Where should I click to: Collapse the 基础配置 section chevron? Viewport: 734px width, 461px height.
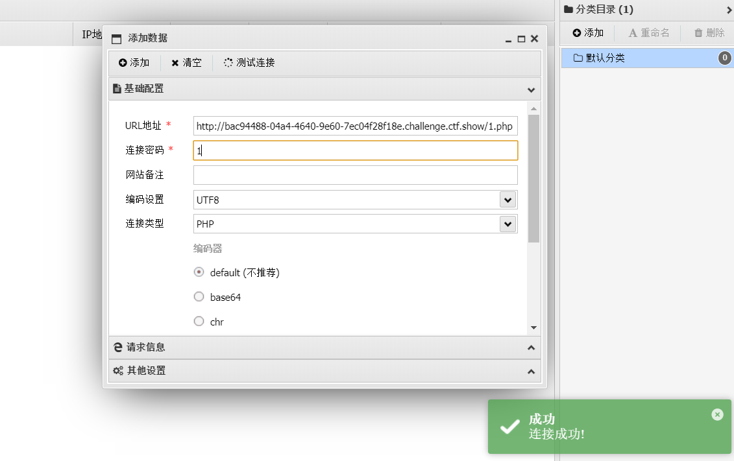point(531,89)
